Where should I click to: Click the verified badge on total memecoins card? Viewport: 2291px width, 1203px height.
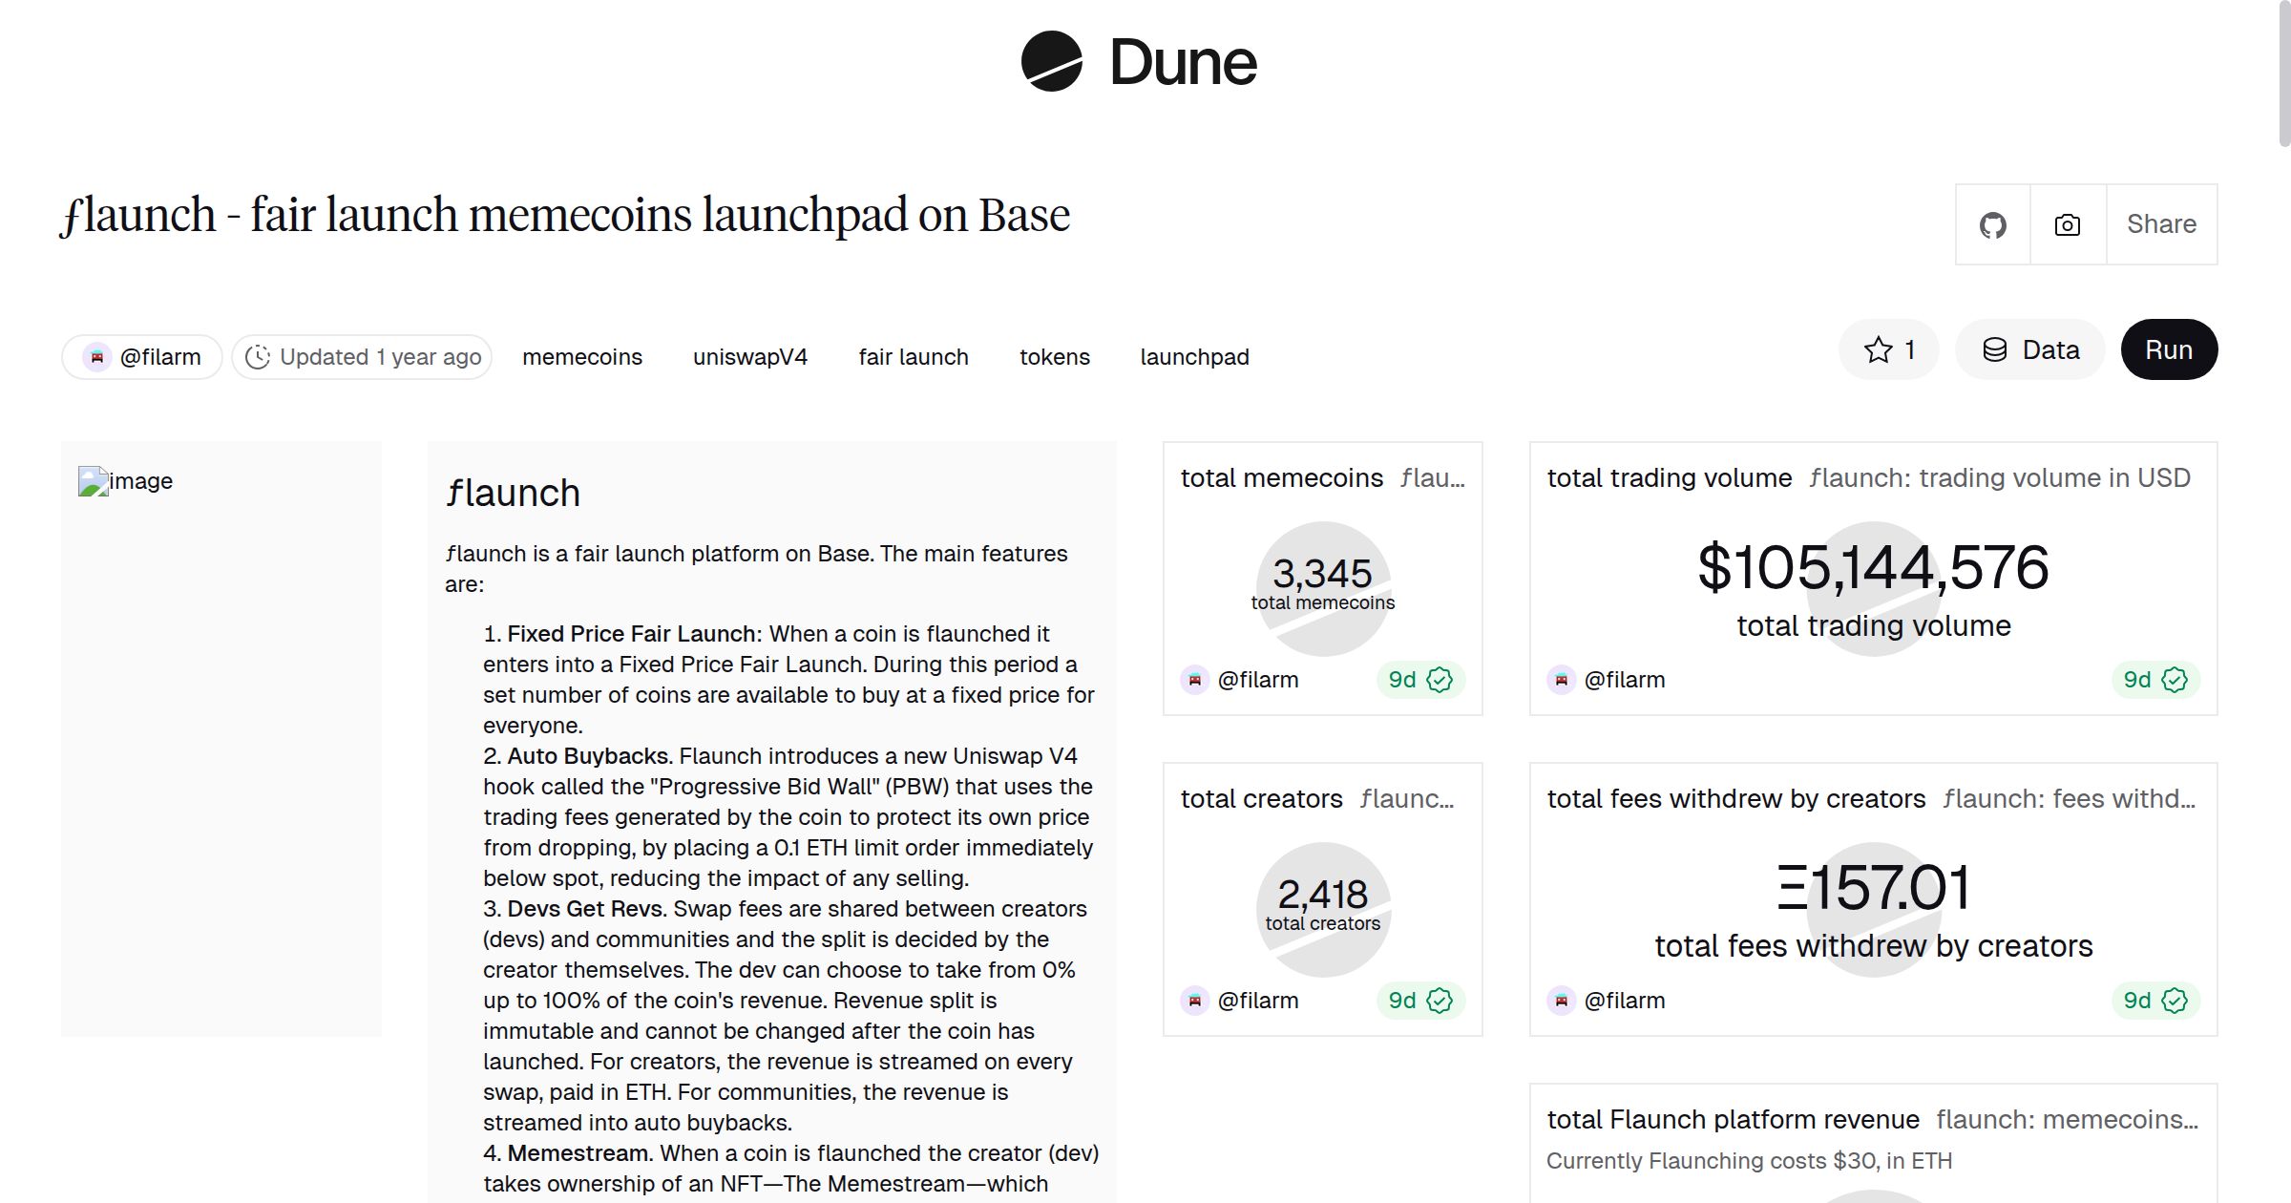pos(1441,680)
